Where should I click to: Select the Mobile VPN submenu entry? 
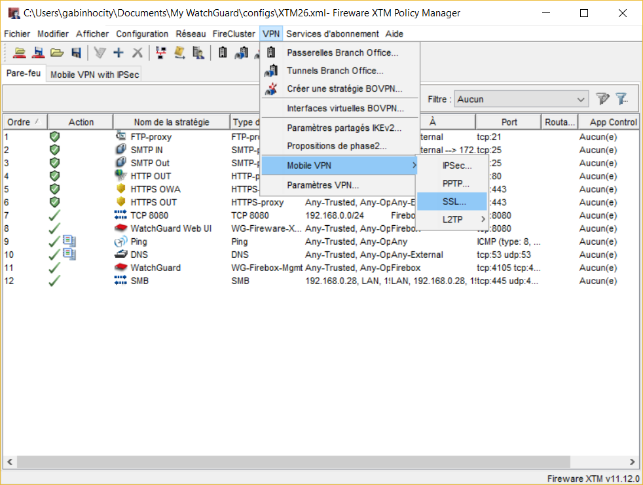point(339,166)
